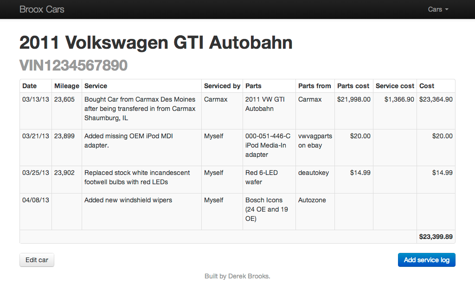Select the Mileage column header
This screenshot has height=297, width=475.
(x=67, y=86)
